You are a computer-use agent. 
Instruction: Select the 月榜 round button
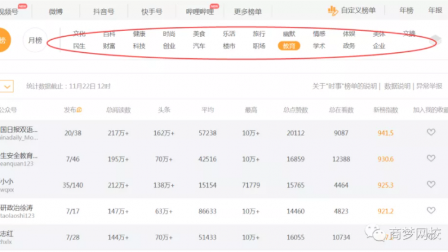click(x=35, y=40)
